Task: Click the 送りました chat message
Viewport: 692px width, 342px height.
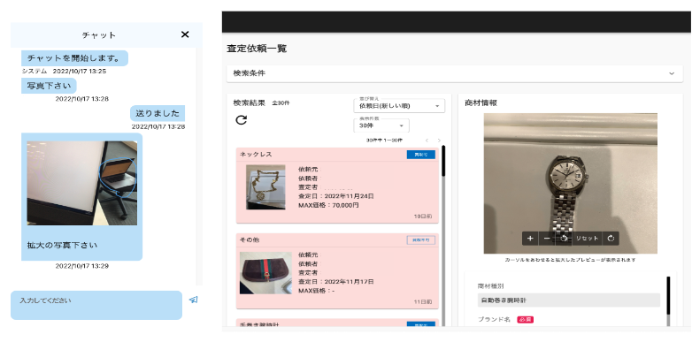Action: point(158,113)
